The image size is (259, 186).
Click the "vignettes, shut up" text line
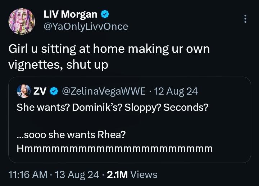[58, 66]
